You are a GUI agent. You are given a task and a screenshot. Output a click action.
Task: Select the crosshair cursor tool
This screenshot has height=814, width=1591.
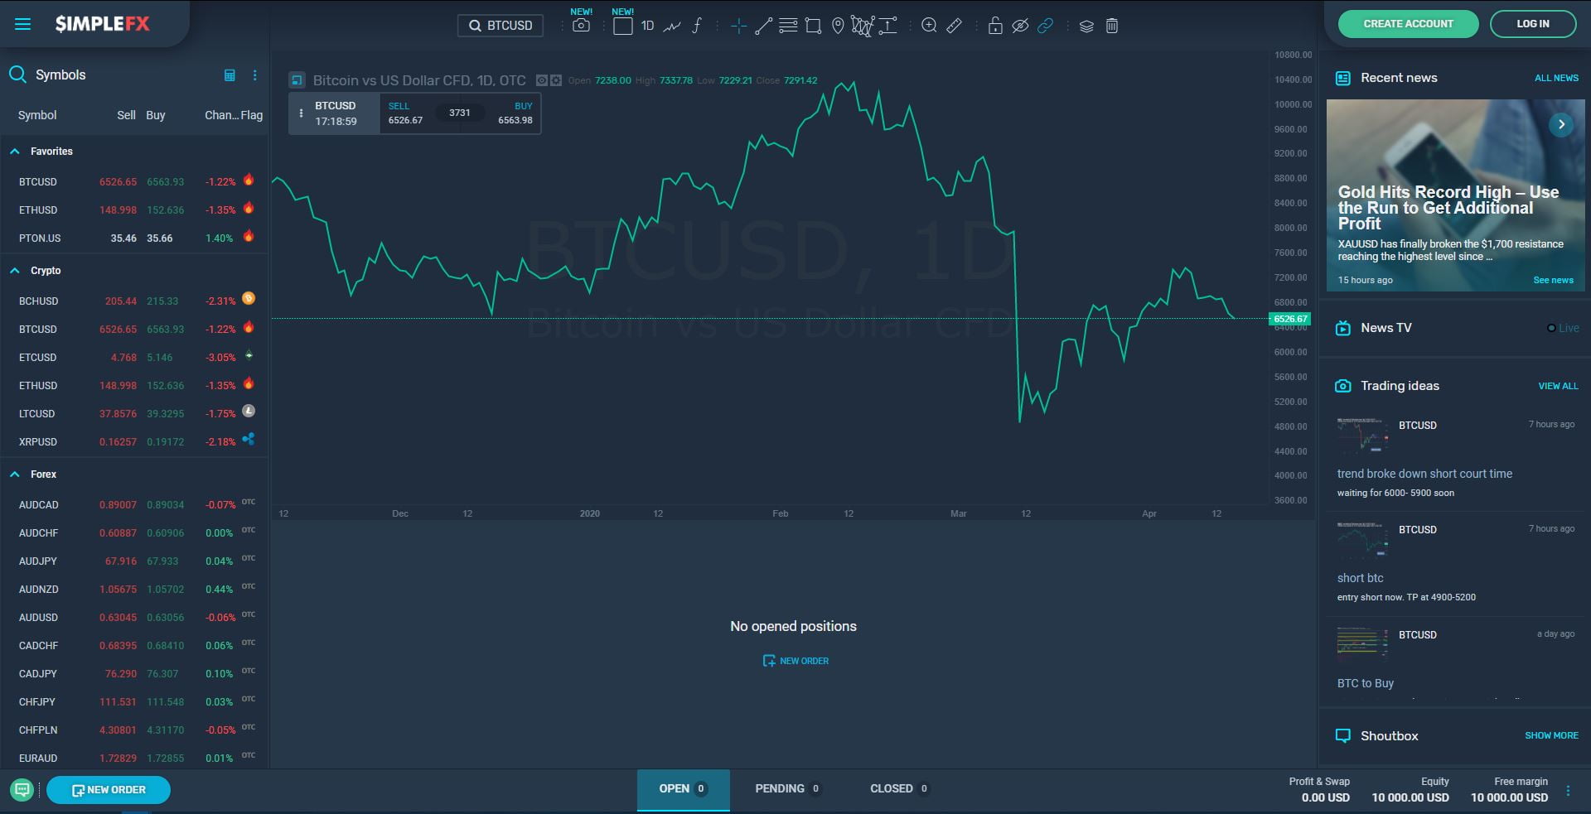[x=738, y=26]
